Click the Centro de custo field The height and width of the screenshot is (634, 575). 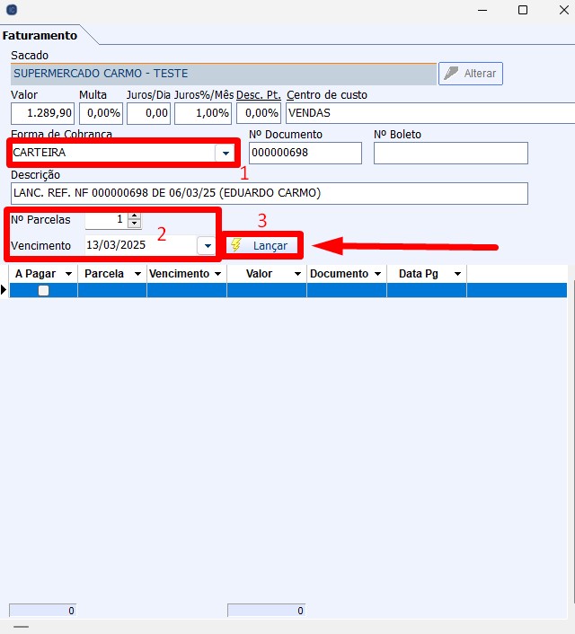pos(429,113)
